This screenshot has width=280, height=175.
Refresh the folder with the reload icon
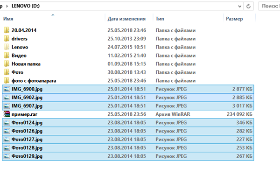248,6
